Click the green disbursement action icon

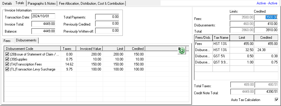(x=182, y=51)
